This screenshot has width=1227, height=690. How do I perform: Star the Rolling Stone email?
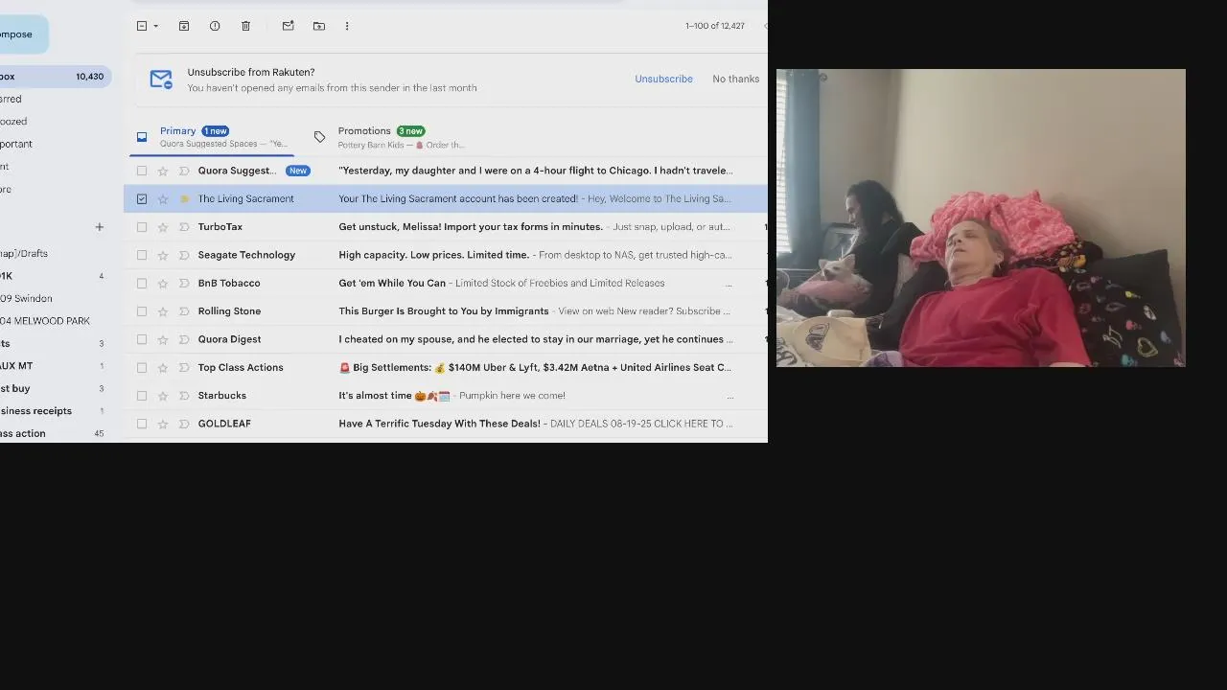[163, 311]
